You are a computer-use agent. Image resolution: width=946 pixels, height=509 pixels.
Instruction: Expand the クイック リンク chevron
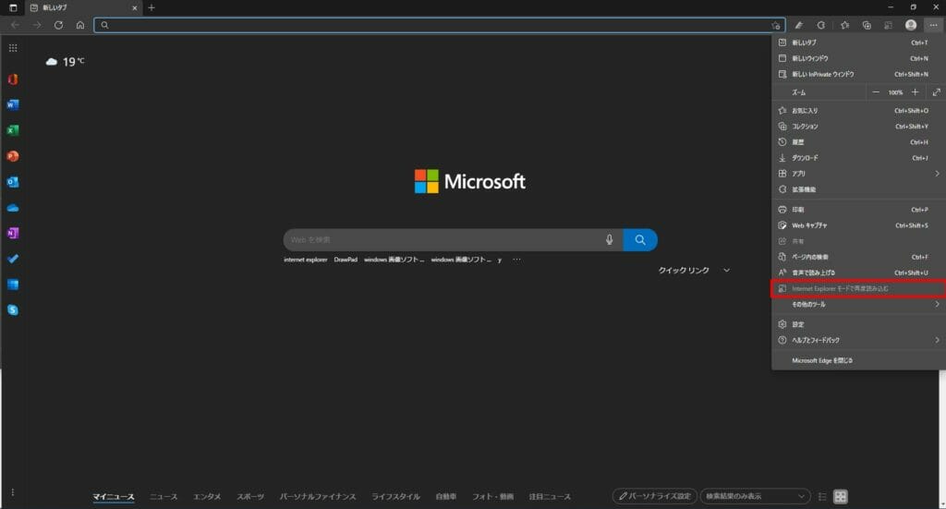tap(726, 270)
